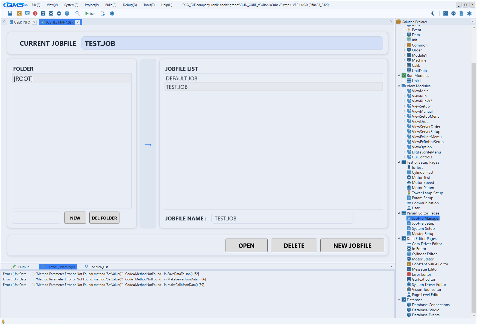This screenshot has width=477, height=325.
Task: Collapse the View Modules tree node
Action: (x=399, y=86)
